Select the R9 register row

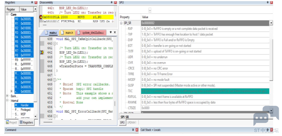(24, 60)
